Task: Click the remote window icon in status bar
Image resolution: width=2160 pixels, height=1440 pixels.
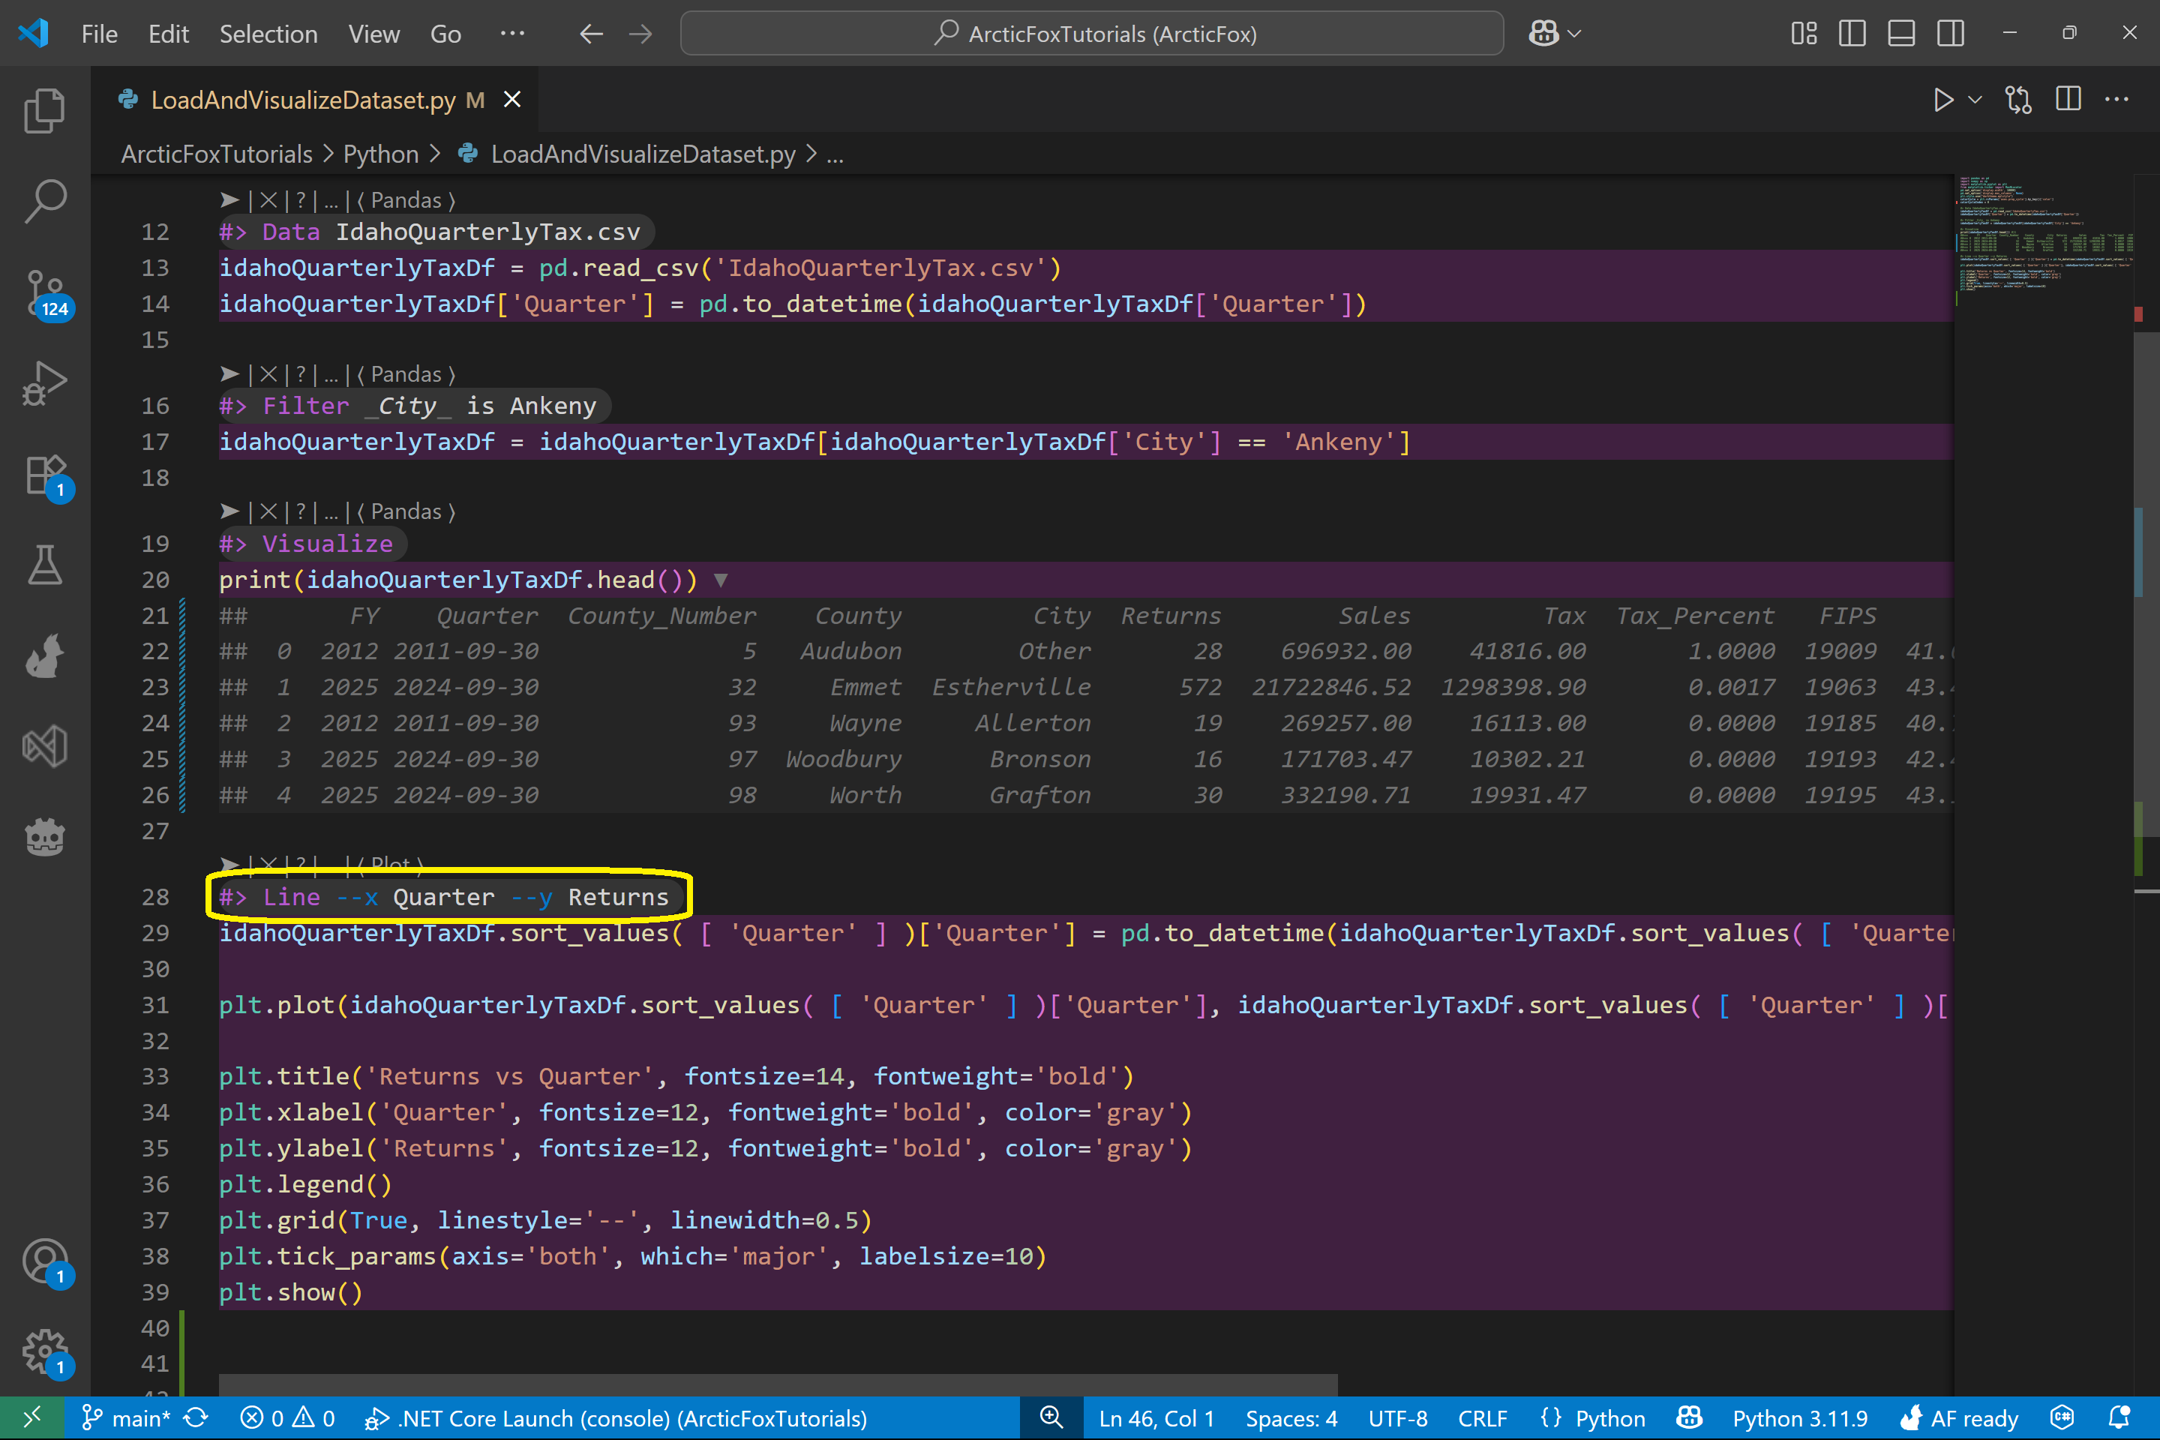Action: pos(32,1418)
